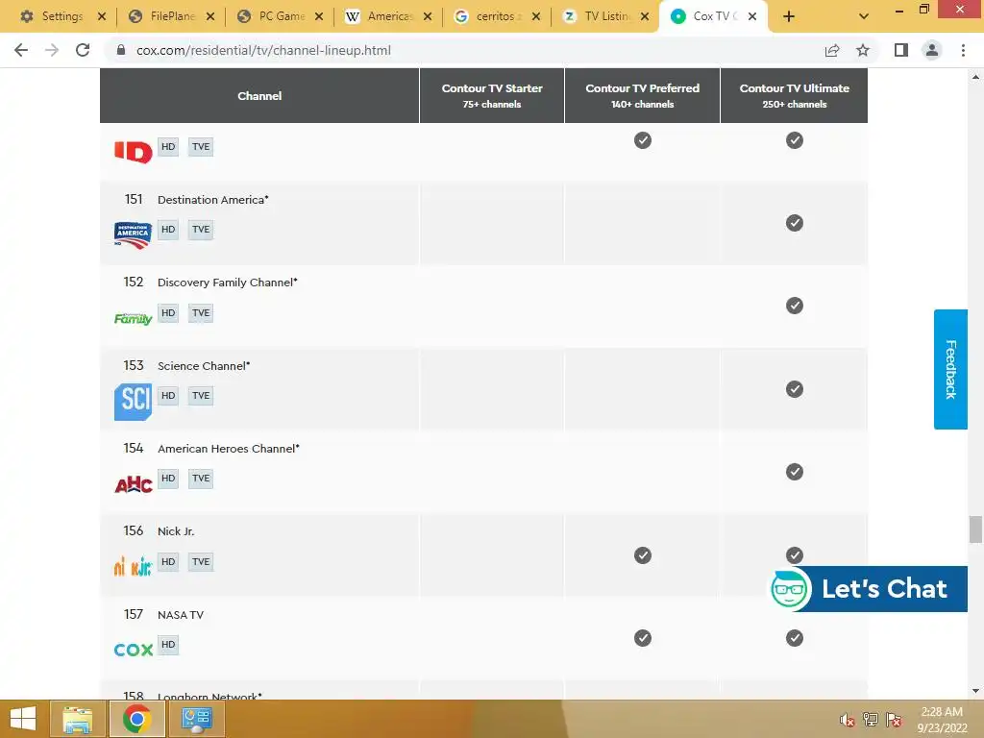Click the Destination America channel logo

(133, 234)
